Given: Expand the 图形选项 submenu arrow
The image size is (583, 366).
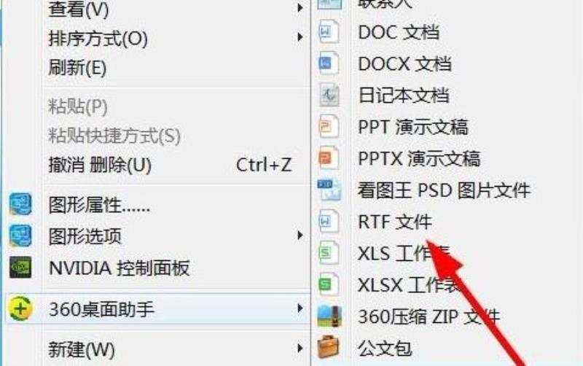Looking at the screenshot, I should (300, 235).
